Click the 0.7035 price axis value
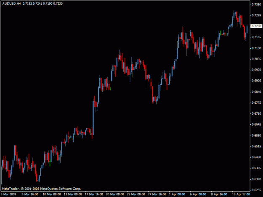This screenshot has width=263, height=197. [x=256, y=59]
